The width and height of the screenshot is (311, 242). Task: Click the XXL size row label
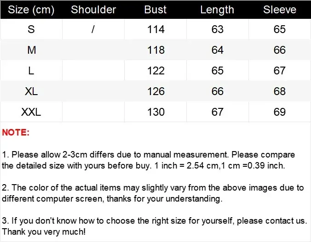(31, 112)
